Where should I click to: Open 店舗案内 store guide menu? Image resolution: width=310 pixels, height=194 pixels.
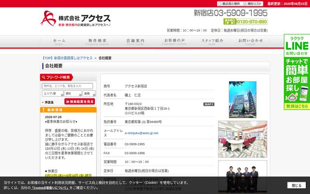click(x=135, y=42)
